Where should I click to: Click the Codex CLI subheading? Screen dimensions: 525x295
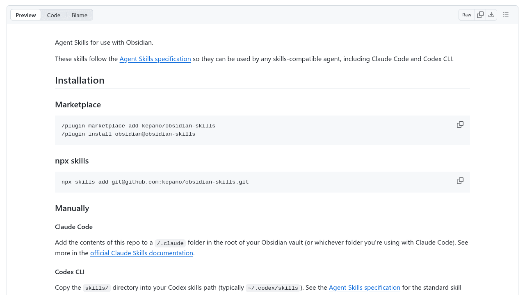70,272
